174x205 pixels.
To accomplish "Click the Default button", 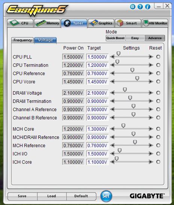I will coord(81,196).
